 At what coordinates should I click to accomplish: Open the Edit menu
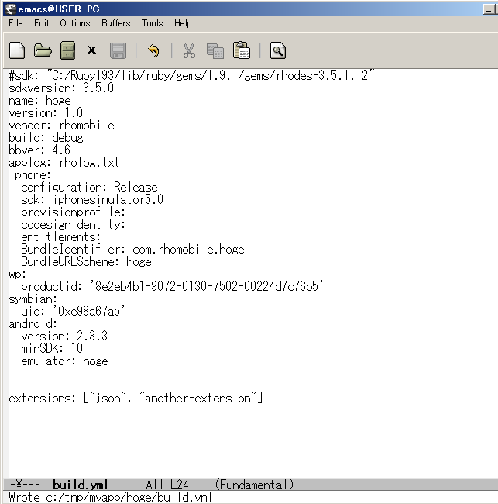(x=42, y=23)
